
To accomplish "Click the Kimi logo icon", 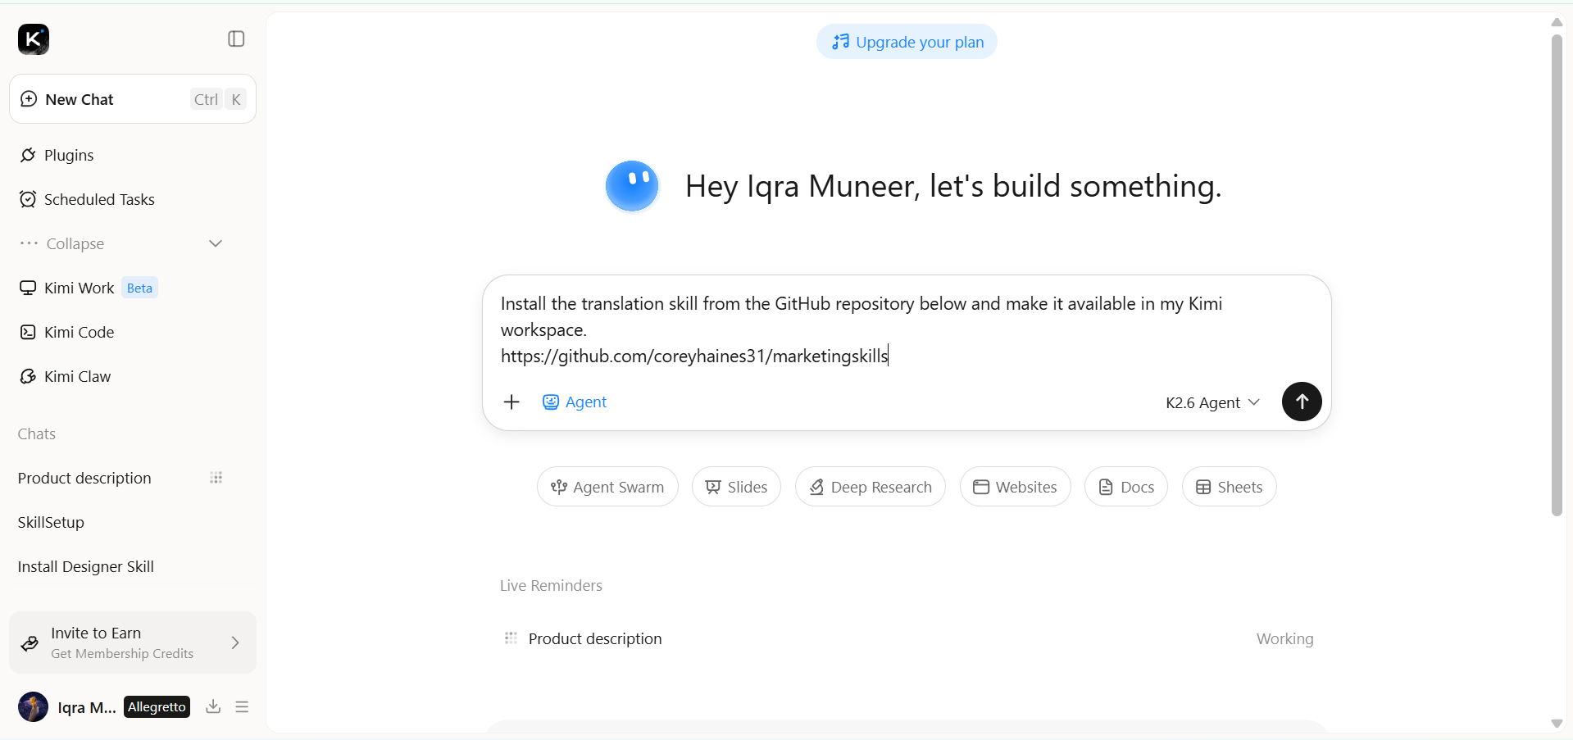I will (34, 39).
